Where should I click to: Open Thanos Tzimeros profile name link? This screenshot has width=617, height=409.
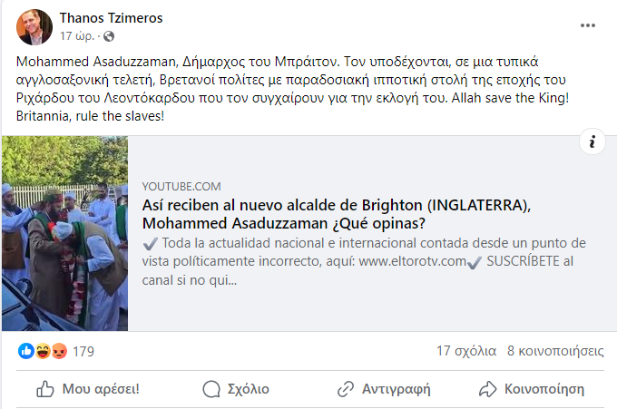pyautogui.click(x=111, y=18)
